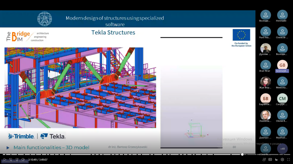
Task: Click the CM participant avatar
Action: tap(282, 98)
